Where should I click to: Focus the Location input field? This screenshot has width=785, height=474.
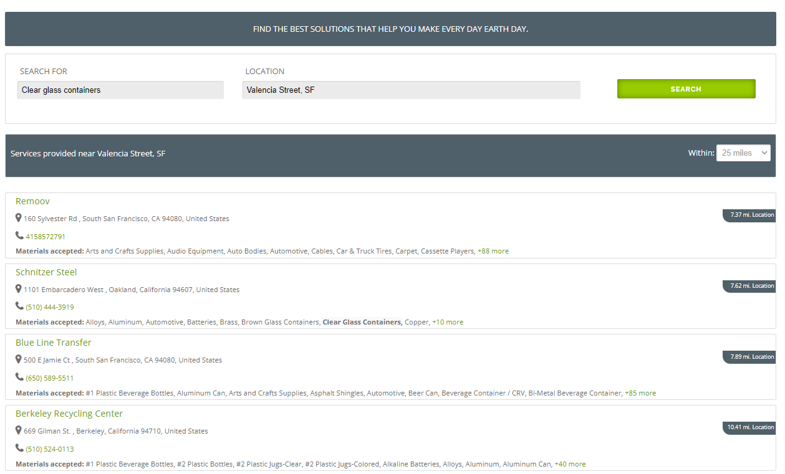coord(411,90)
